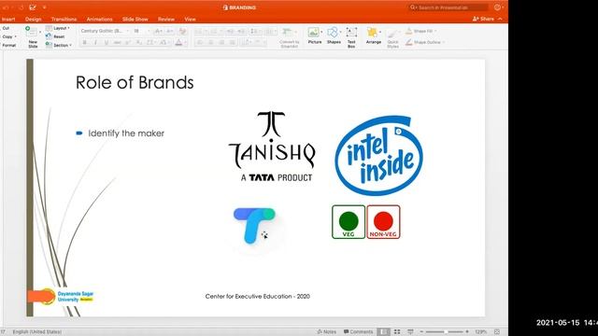The width and height of the screenshot is (598, 336).
Task: Adjust the zoom slider handle
Action: (x=445, y=332)
